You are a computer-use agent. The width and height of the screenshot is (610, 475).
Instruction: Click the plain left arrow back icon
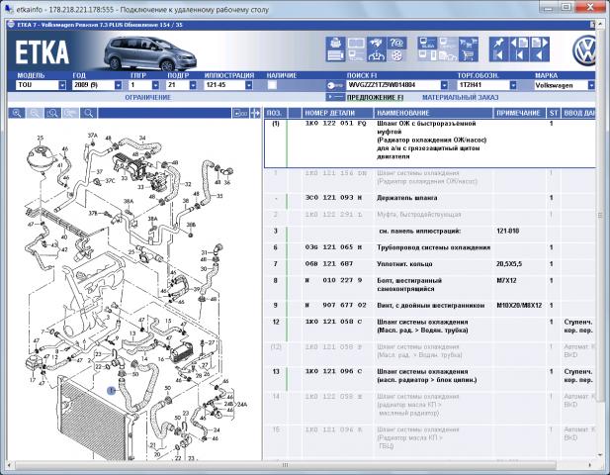(540, 55)
